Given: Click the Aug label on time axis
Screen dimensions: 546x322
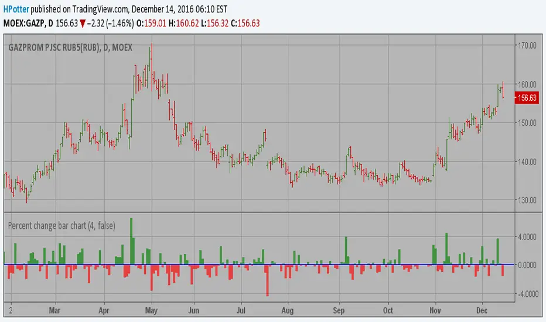Looking at the screenshot, I should (288, 310).
